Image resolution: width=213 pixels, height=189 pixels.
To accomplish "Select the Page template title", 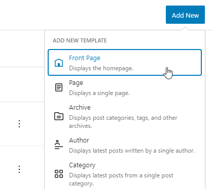I will click(x=76, y=83).
